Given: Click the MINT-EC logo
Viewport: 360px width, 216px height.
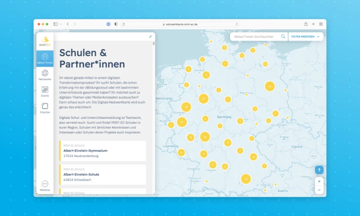Looking at the screenshot, I should point(45,41).
